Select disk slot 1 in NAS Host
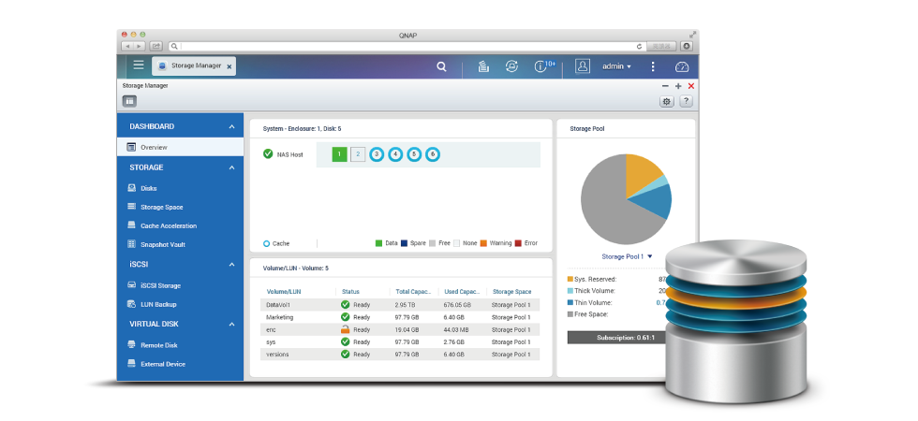Screen dimensions: 918x421 [339, 154]
